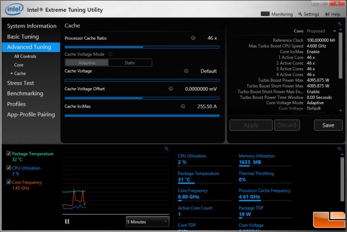347x232 pixels.
Task: Collapse the Core proposed settings section
Action: click(x=335, y=31)
